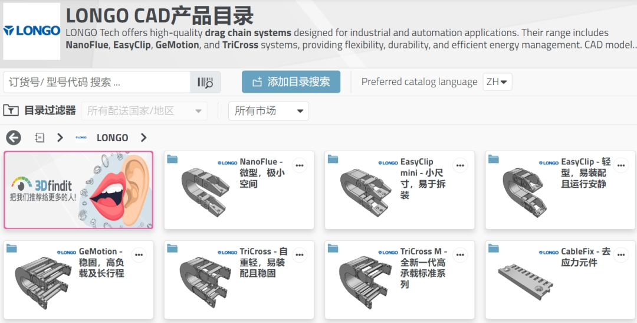Open the ZH catalog language dropdown
Screen dimensions: 637x323
click(x=497, y=81)
